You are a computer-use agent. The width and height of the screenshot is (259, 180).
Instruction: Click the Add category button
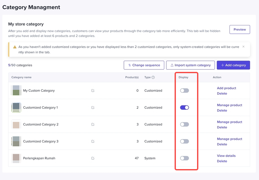[233, 65]
